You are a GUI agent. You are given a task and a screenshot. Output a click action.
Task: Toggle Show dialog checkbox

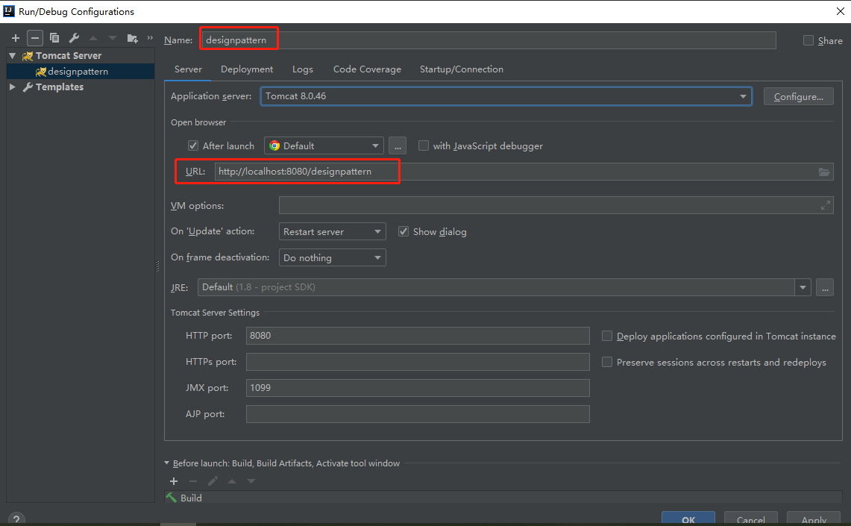pyautogui.click(x=403, y=232)
